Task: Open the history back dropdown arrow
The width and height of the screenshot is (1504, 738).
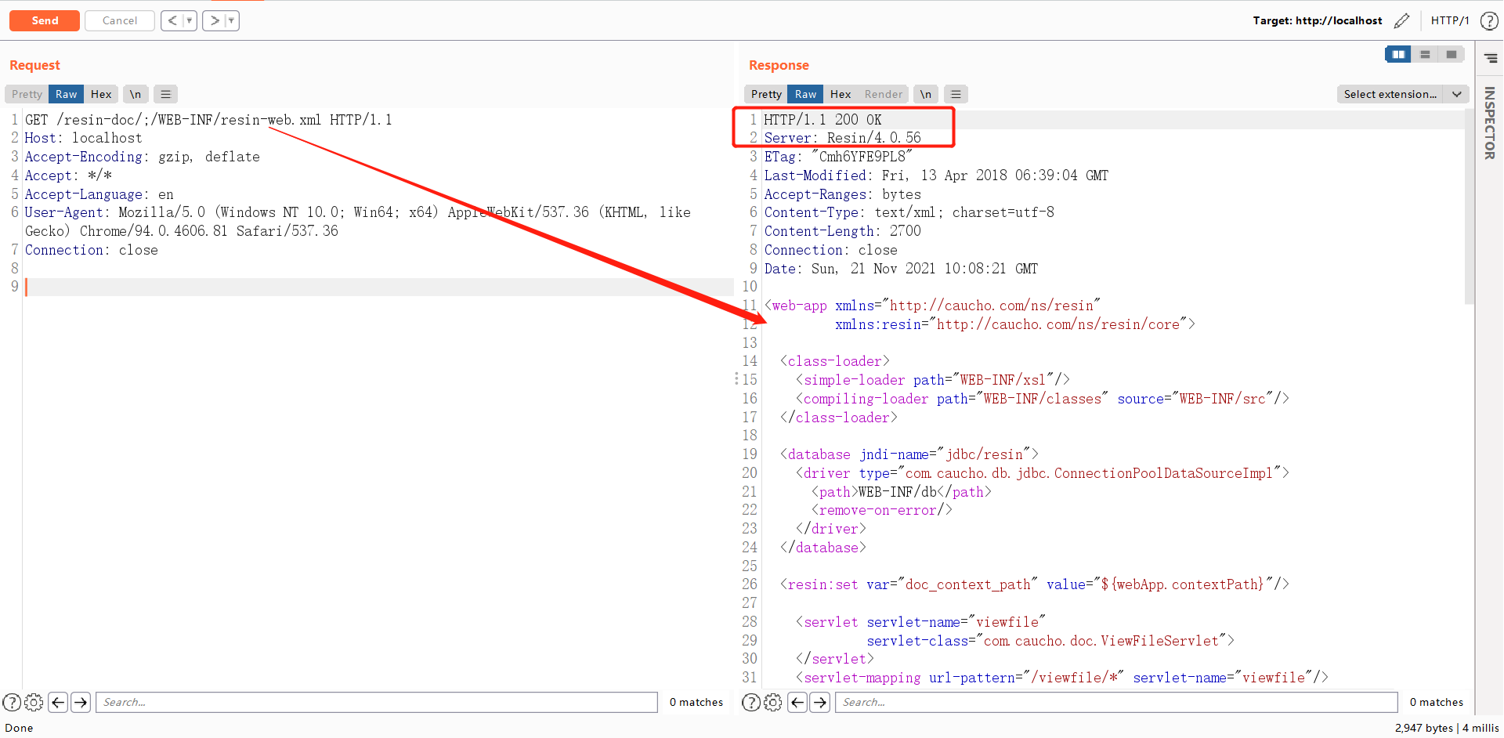Action: pyautogui.click(x=189, y=20)
